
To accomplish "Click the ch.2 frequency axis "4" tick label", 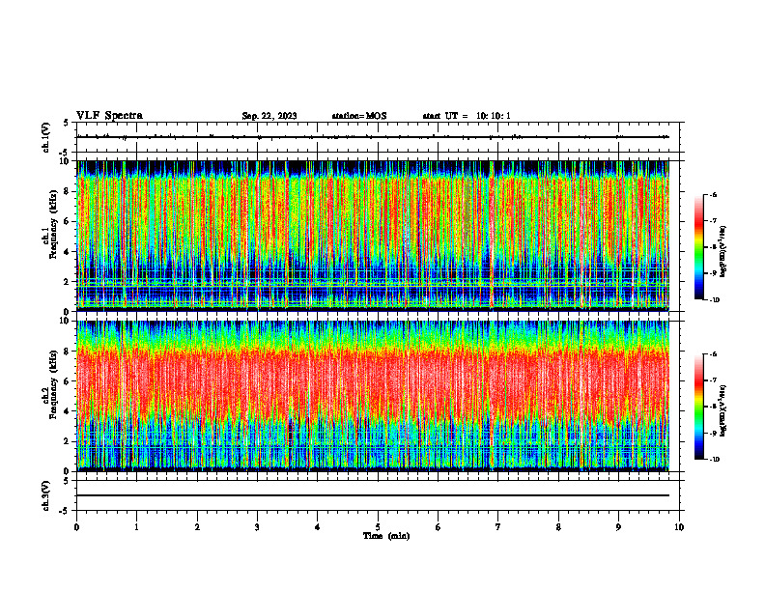I will pos(66,411).
